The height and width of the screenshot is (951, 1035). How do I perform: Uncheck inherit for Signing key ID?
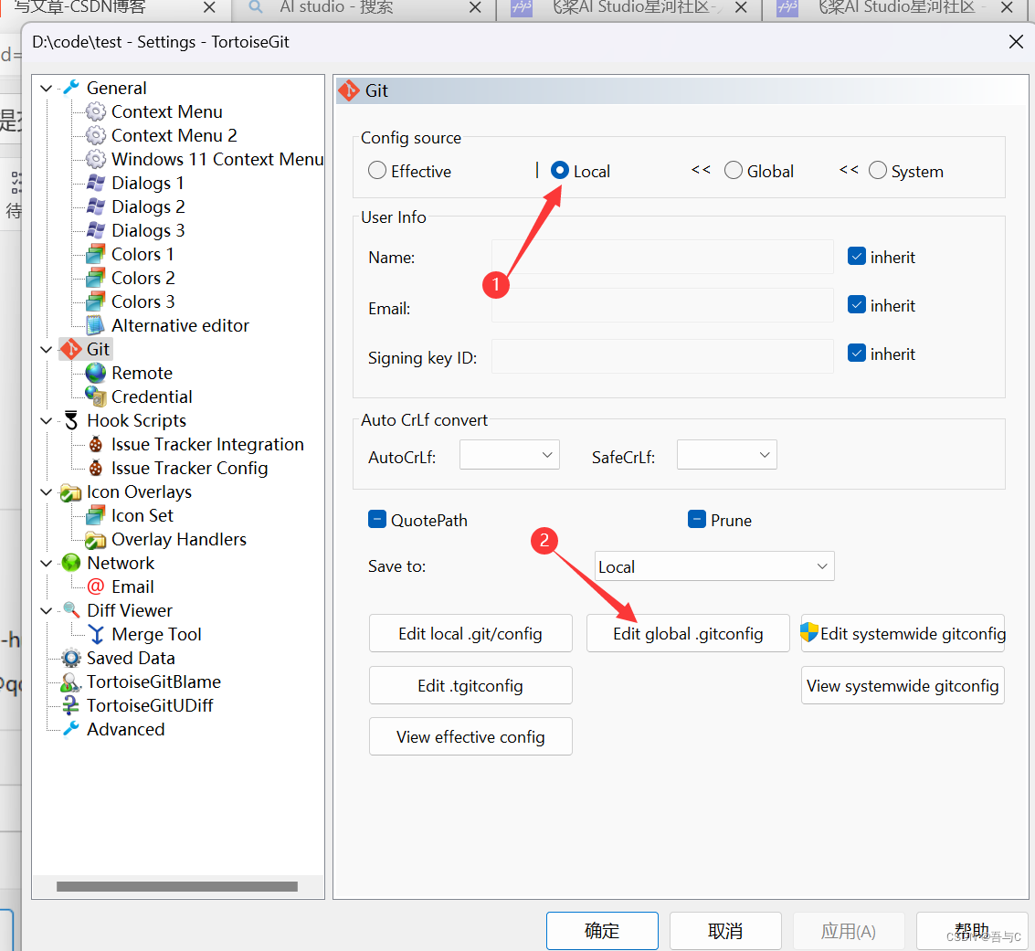857,353
